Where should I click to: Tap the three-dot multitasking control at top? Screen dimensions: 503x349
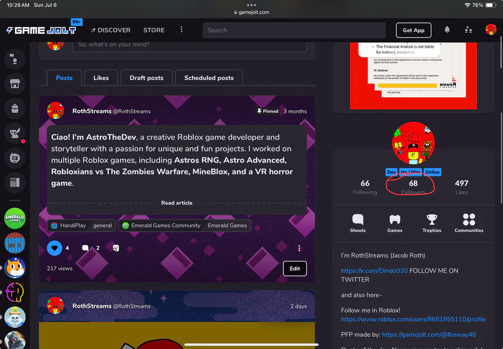(251, 5)
